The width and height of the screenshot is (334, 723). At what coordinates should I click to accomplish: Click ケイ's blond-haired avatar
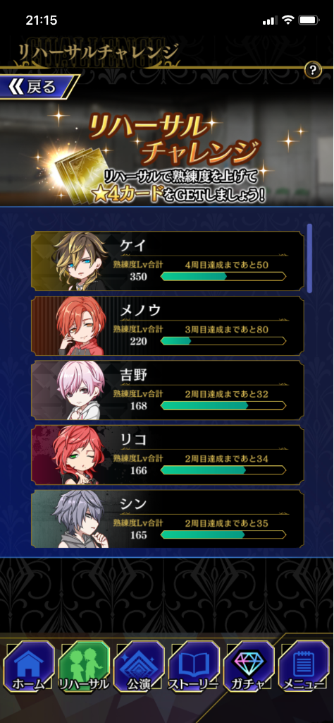(x=81, y=261)
